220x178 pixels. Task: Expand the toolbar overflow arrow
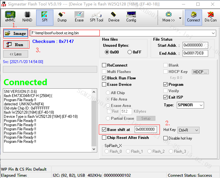(x=180, y=18)
